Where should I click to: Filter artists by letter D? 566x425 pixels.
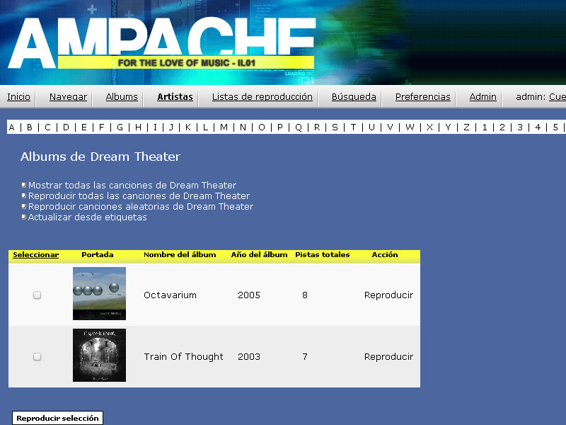[66, 127]
